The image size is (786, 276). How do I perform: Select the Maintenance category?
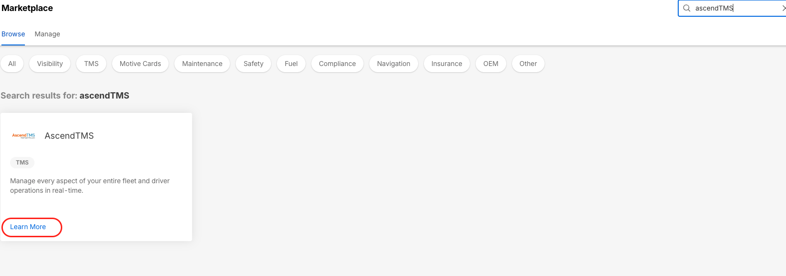coord(202,64)
